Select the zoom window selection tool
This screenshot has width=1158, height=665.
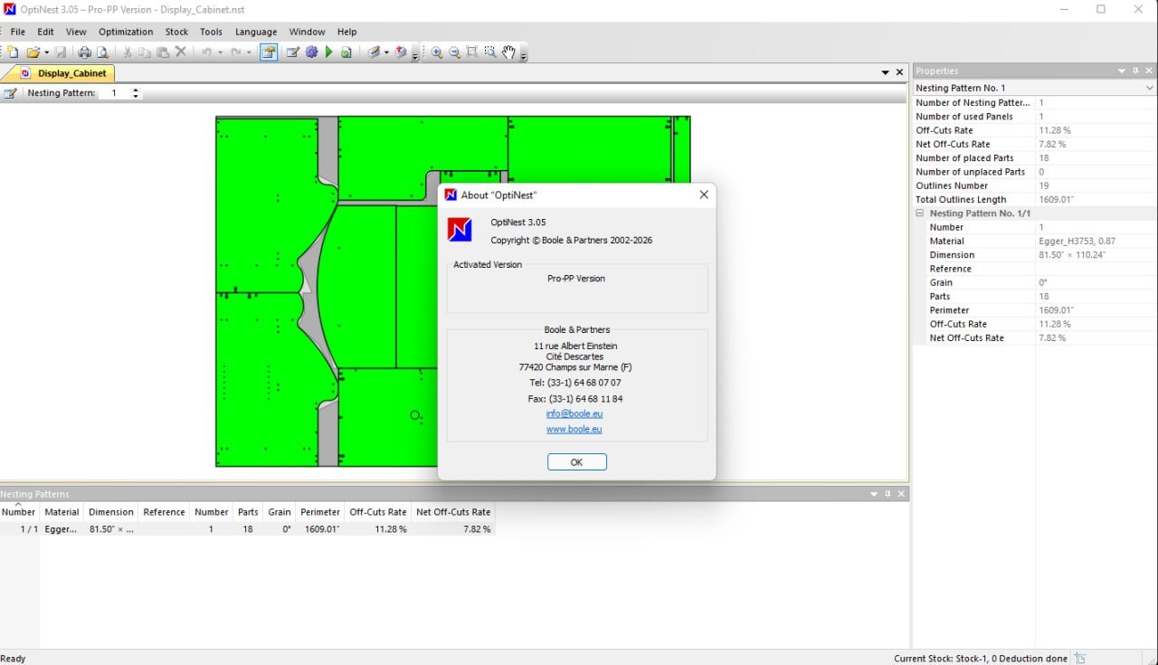pos(490,52)
